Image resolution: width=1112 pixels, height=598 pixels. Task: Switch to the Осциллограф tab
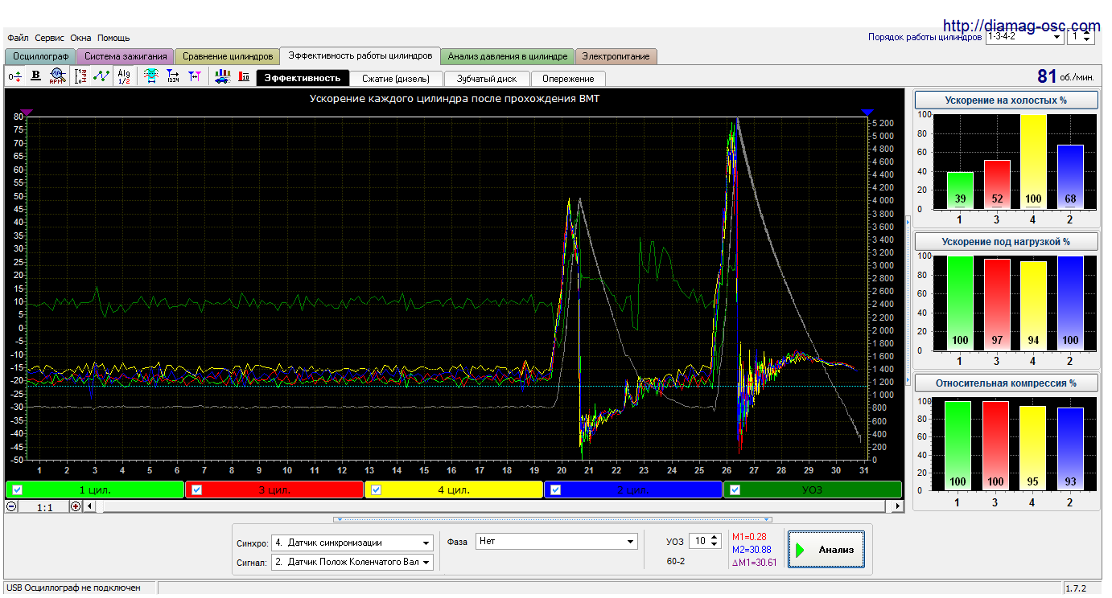pos(40,56)
